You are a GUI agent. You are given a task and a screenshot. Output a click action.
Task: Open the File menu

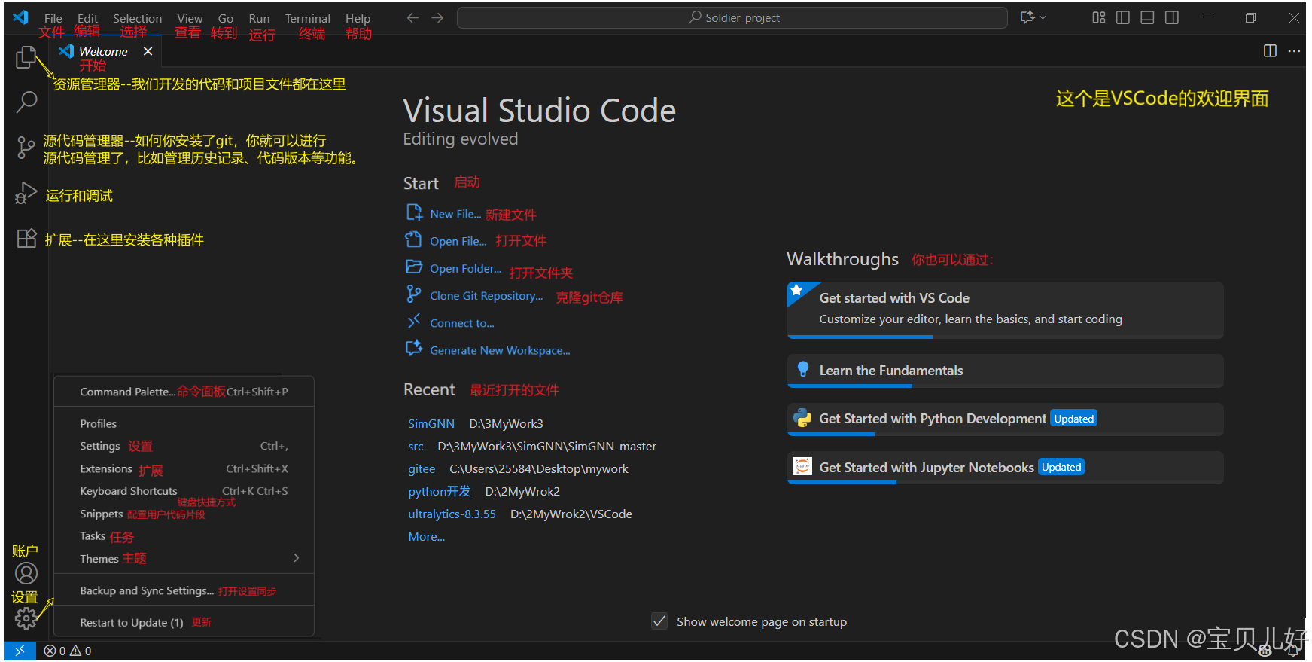tap(53, 18)
